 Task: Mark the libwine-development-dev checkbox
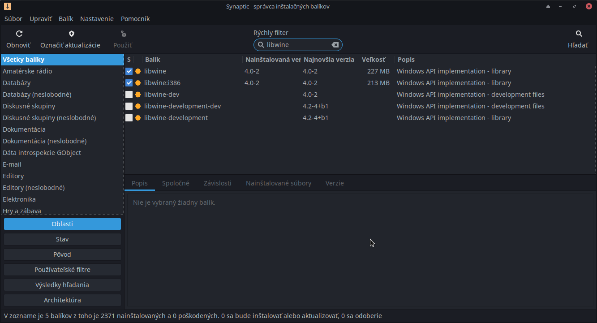pyautogui.click(x=129, y=106)
